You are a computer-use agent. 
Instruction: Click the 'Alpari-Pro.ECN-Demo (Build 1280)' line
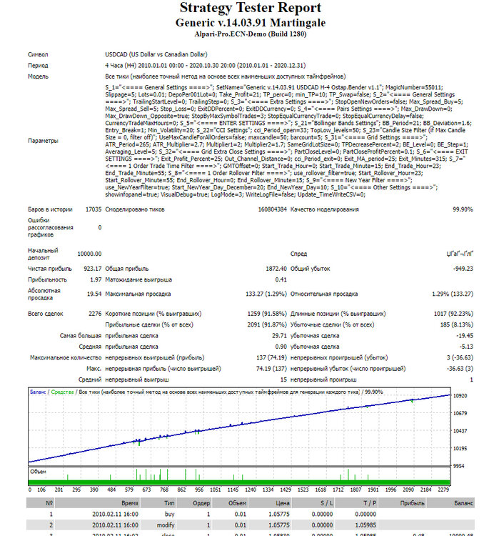(x=251, y=34)
